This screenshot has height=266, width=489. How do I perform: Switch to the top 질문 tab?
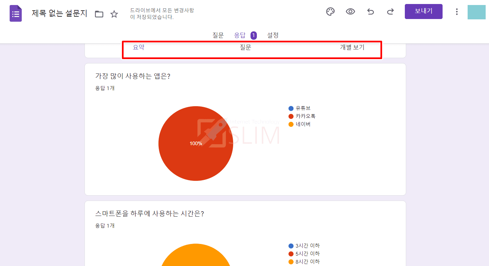click(x=218, y=35)
